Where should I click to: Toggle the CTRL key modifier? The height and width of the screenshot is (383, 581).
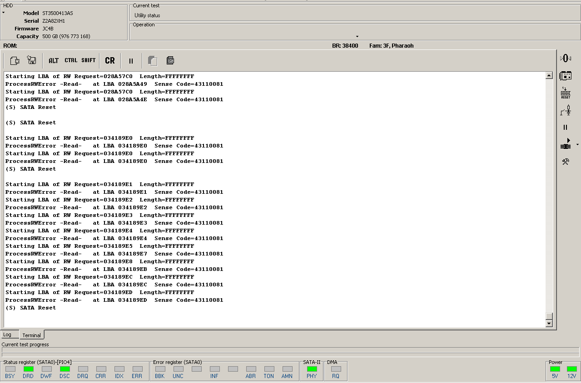[71, 60]
